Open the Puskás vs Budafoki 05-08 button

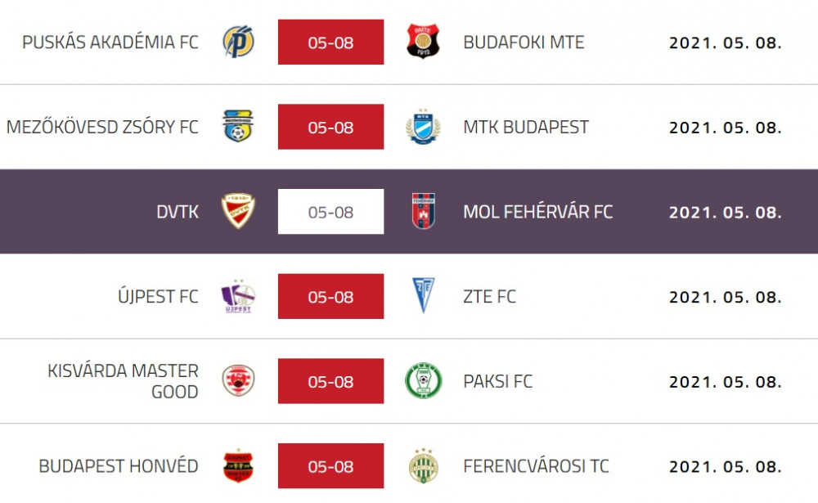pyautogui.click(x=330, y=43)
